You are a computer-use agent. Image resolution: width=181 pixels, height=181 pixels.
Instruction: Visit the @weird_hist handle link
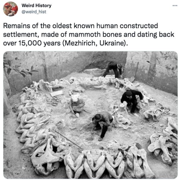tap(34, 12)
